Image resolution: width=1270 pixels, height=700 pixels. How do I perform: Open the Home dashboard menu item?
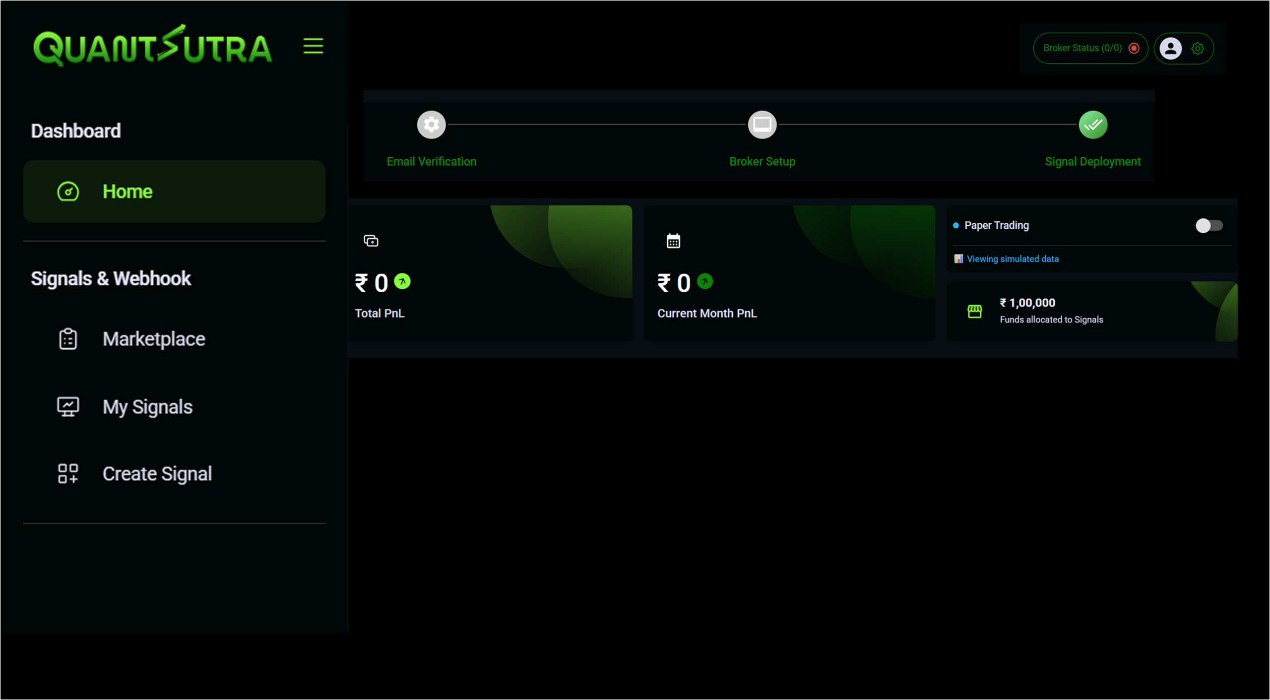pos(174,191)
